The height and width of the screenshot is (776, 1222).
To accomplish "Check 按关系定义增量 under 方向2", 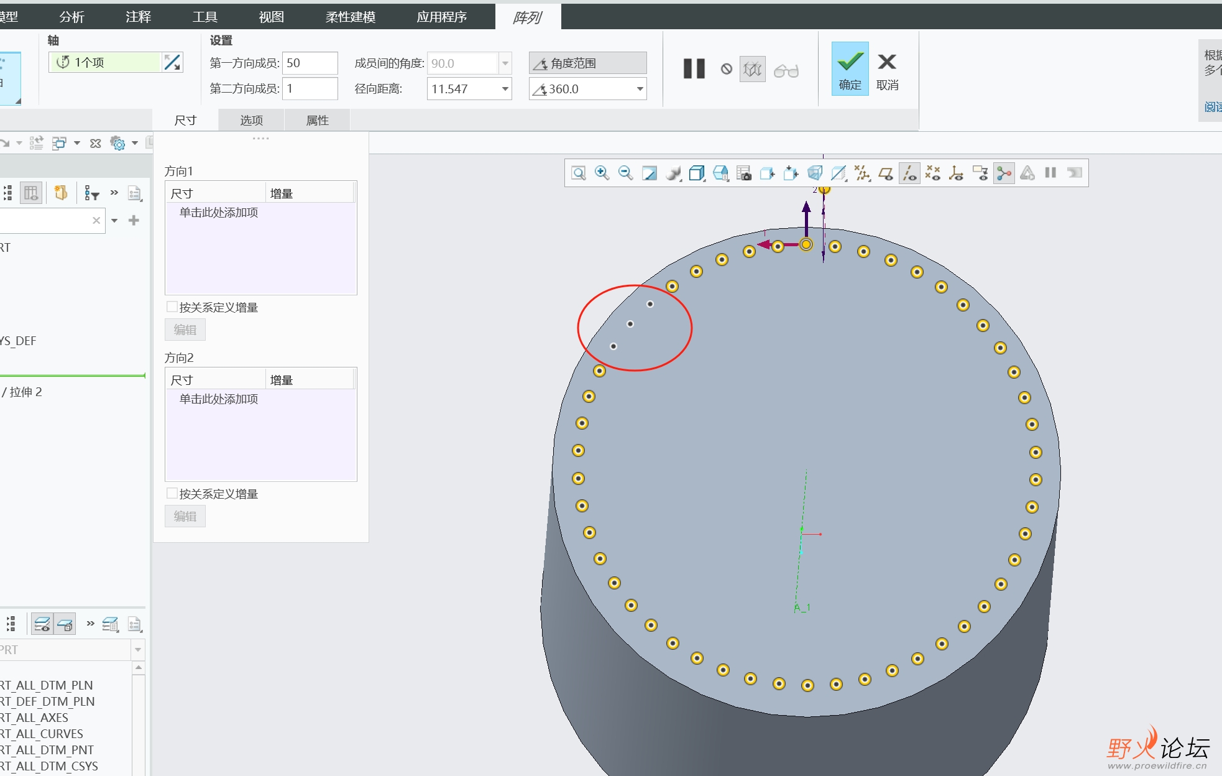I will pyautogui.click(x=172, y=493).
